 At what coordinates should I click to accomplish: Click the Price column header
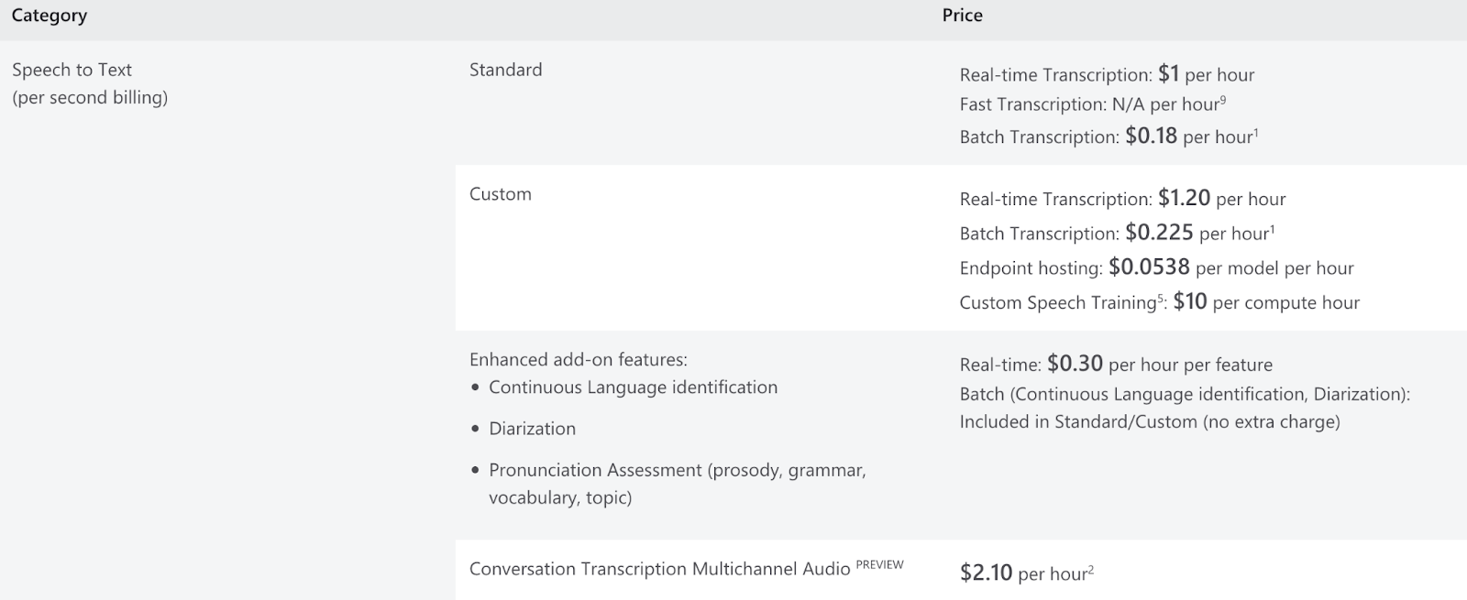click(962, 16)
